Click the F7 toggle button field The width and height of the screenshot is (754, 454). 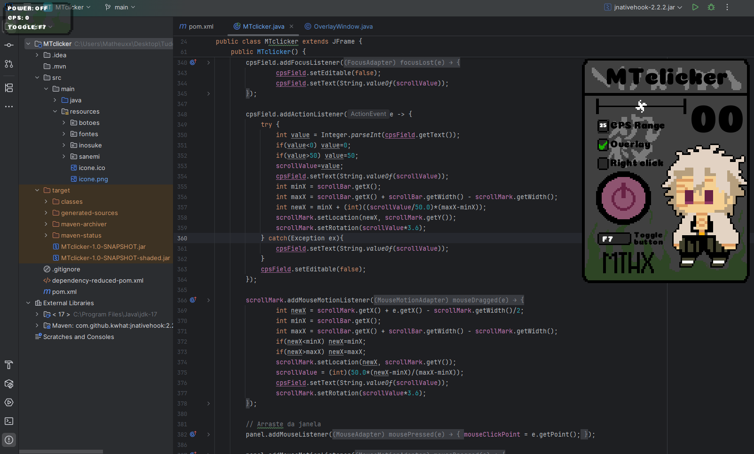tap(614, 239)
